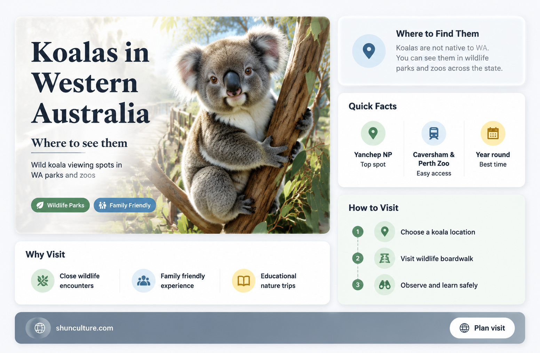This screenshot has height=353, width=540.
Task: Click the Yanchep NP label
Action: (373, 155)
